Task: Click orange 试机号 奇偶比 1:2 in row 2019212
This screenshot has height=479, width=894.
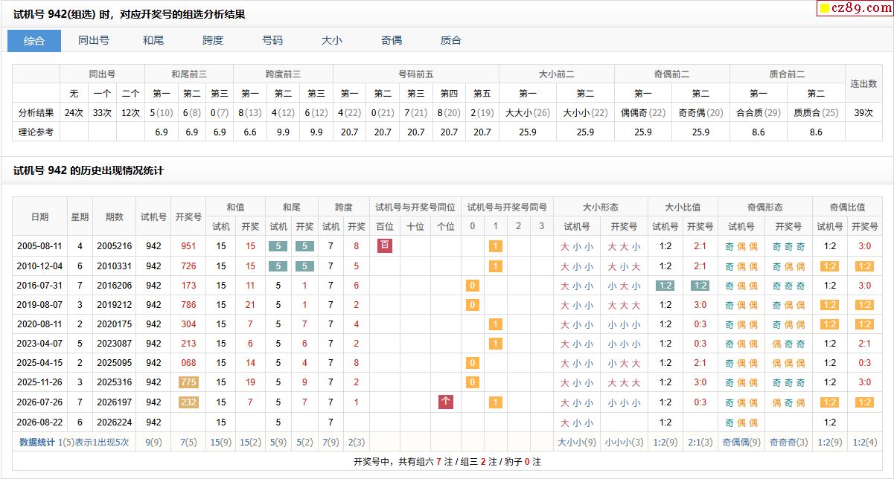Action: click(x=830, y=305)
